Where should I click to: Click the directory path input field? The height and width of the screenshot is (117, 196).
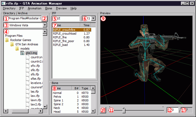(x=23, y=19)
